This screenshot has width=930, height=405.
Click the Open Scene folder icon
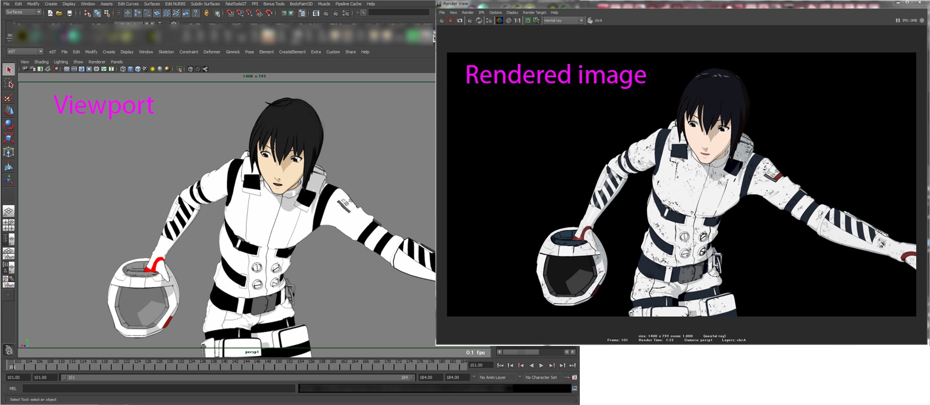(60, 13)
